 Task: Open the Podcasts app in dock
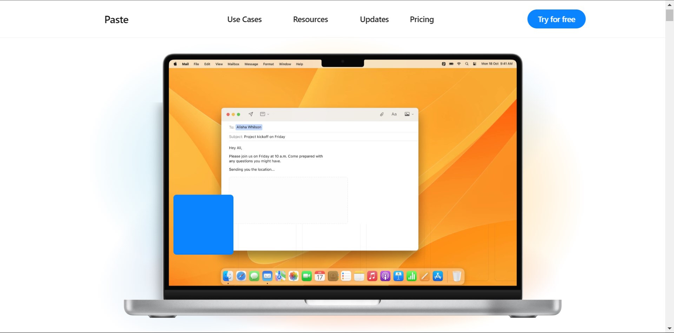pos(385,277)
